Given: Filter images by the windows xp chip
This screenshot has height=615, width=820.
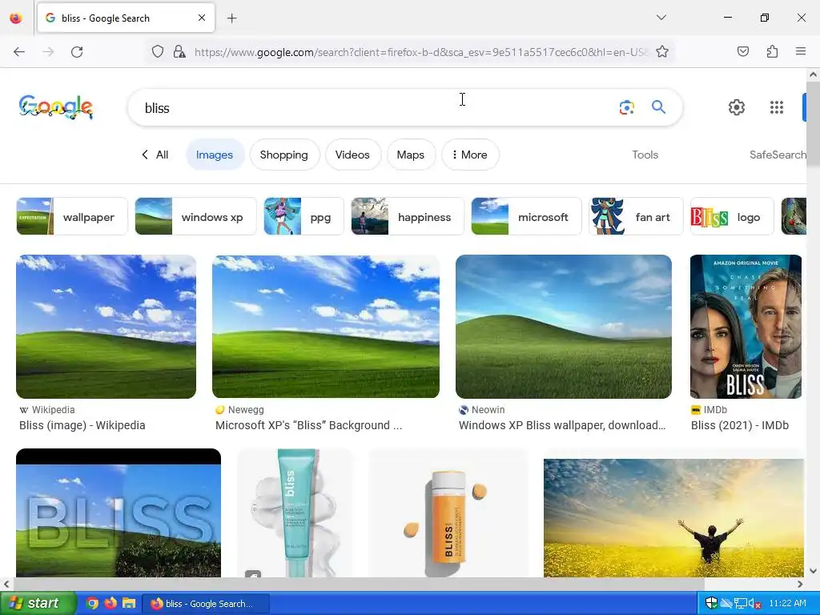Looking at the screenshot, I should pyautogui.click(x=195, y=216).
